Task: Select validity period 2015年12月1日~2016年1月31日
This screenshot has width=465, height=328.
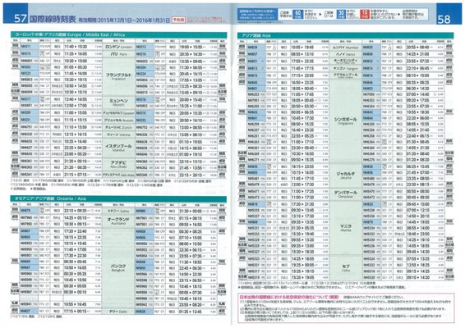Action: coord(124,20)
